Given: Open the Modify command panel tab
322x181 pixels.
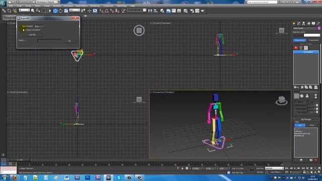Looking at the screenshot, I should click(299, 24).
